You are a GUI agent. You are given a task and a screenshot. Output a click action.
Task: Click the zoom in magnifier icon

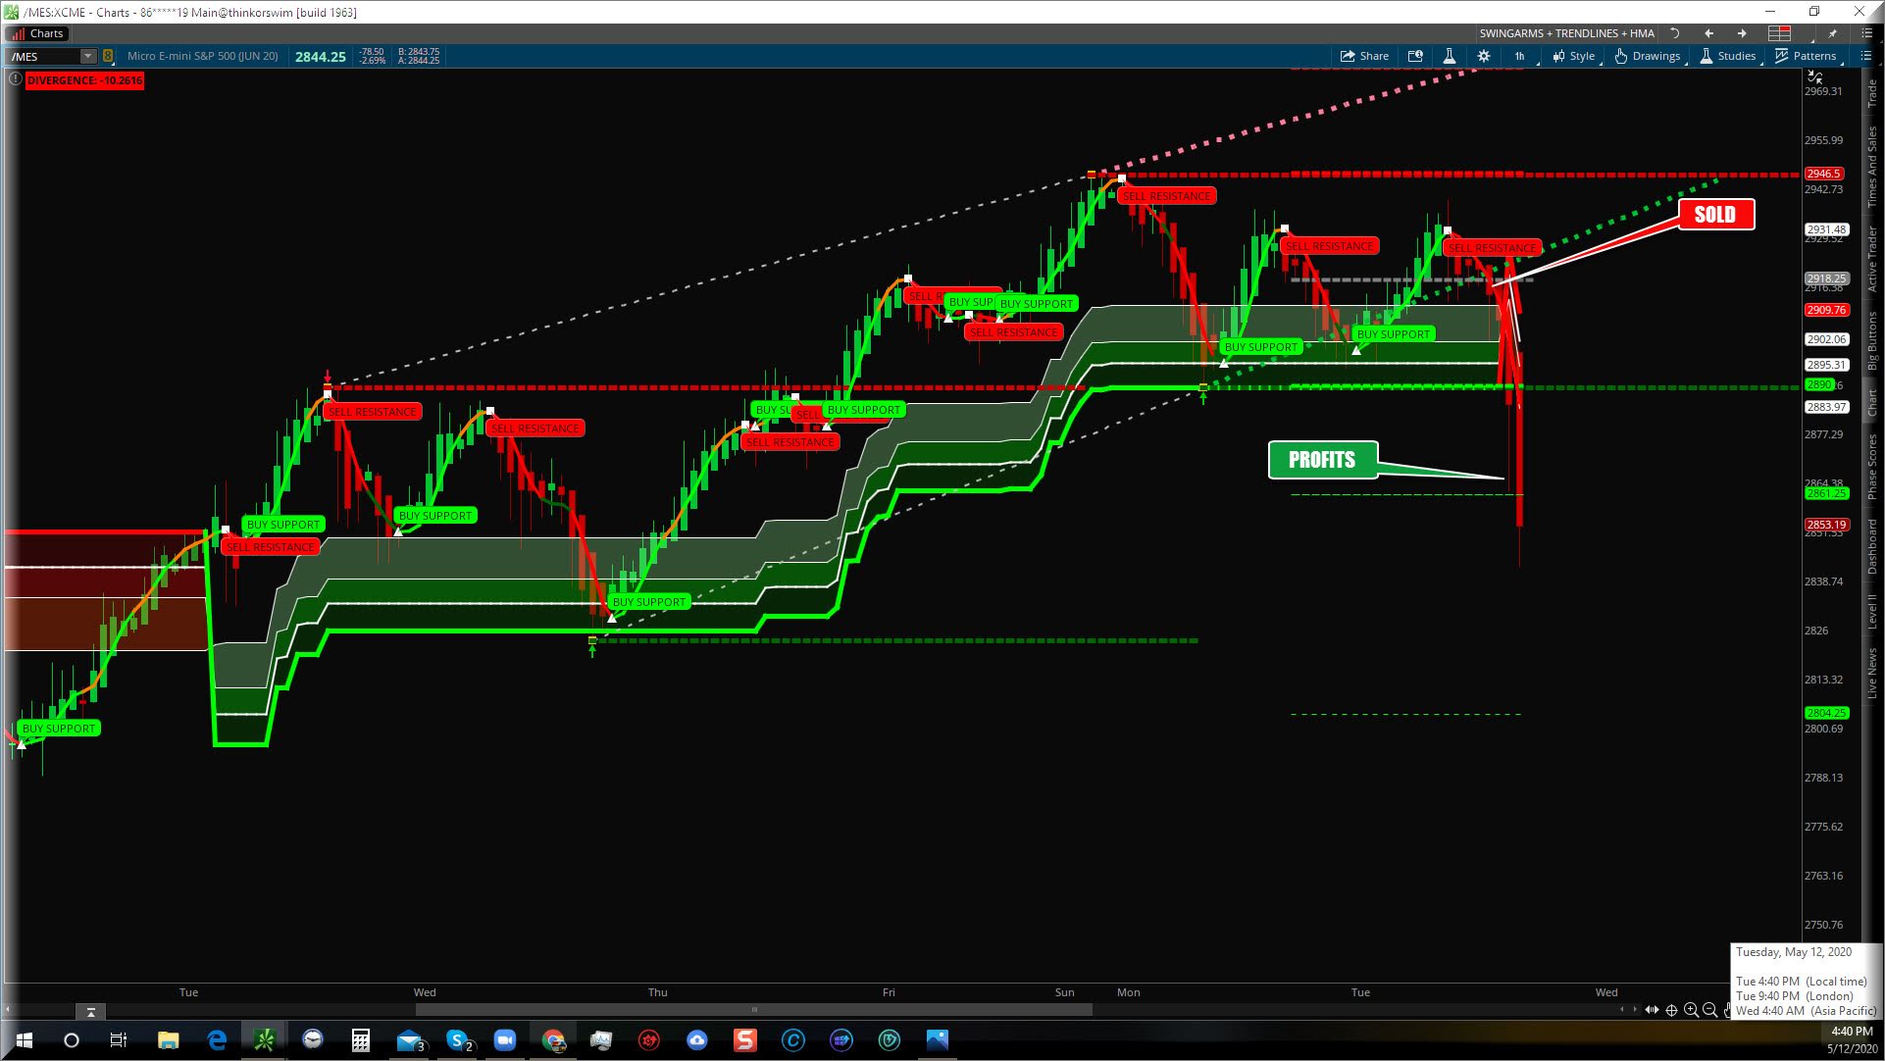pyautogui.click(x=1691, y=1010)
